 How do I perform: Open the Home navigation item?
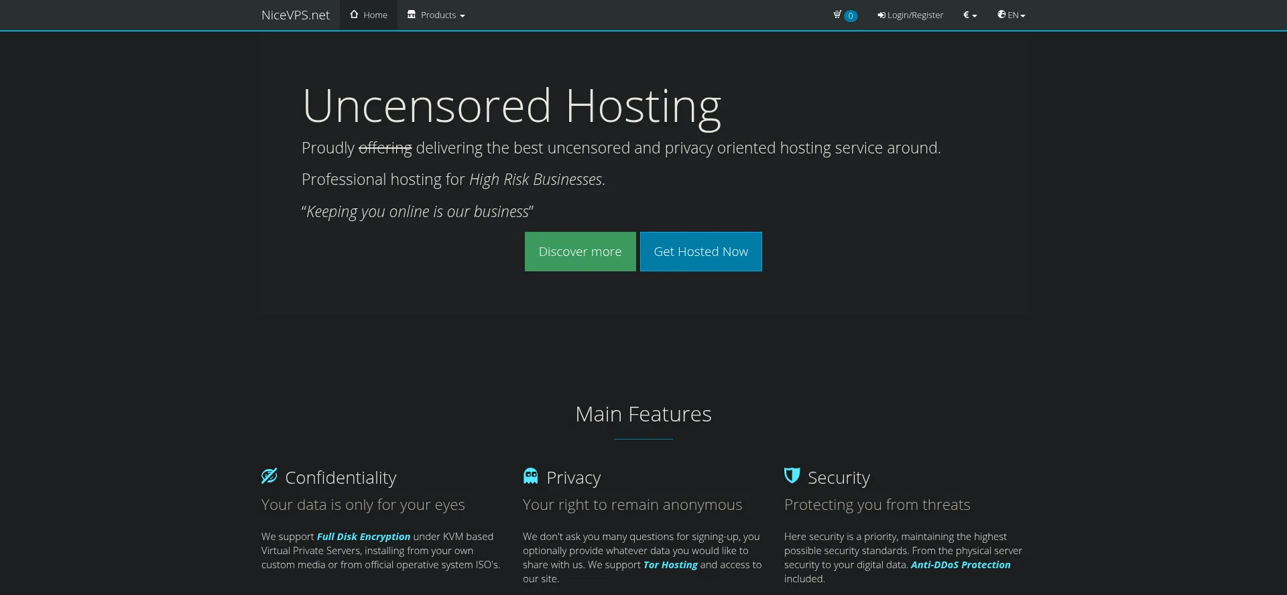click(369, 15)
